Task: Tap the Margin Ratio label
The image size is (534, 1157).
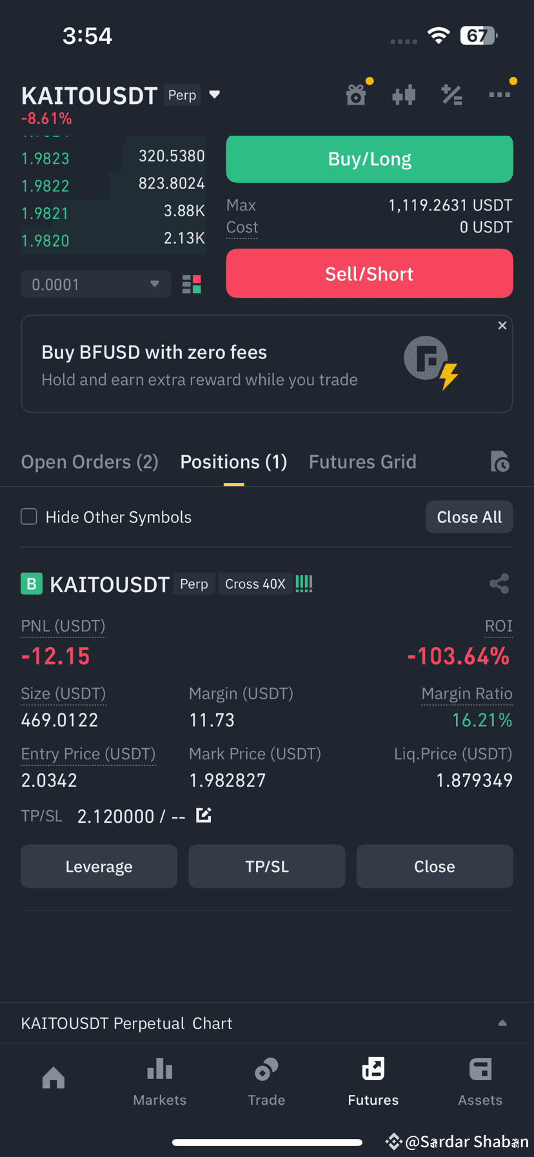Action: pos(467,694)
